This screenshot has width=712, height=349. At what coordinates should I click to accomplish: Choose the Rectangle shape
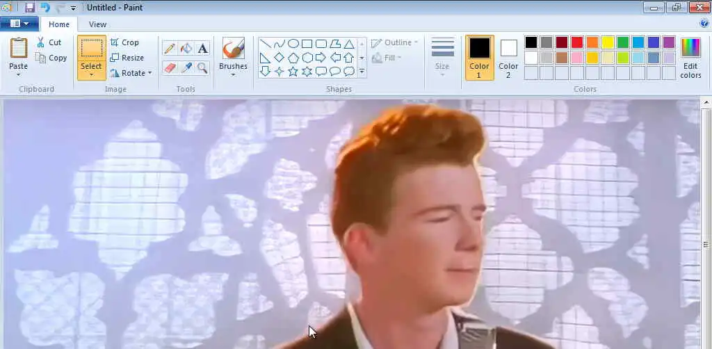[307, 44]
